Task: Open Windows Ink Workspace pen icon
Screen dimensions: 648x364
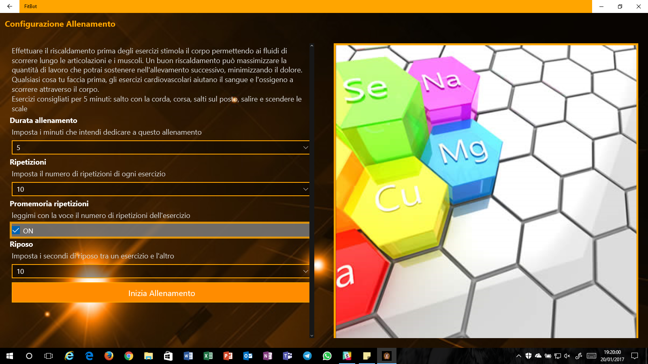Action: 579,356
